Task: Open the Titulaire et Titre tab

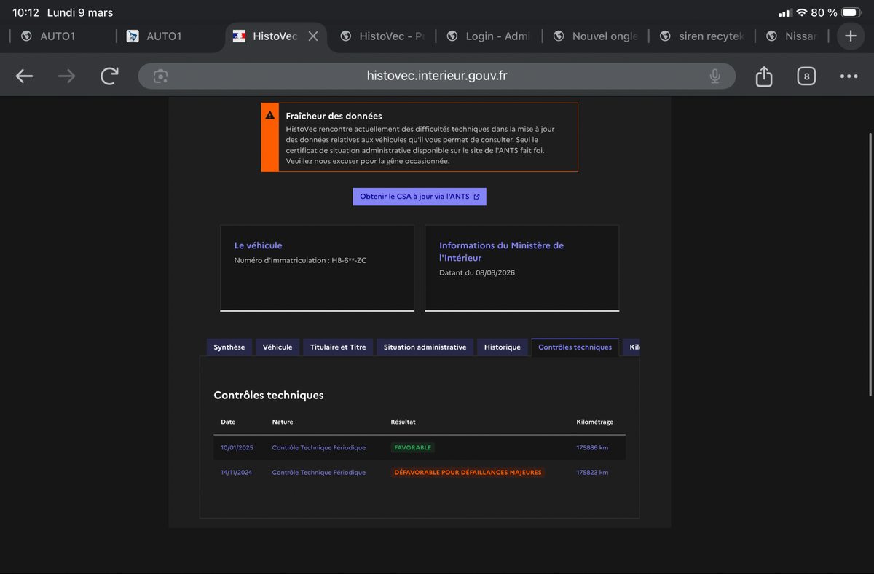Action: (338, 347)
